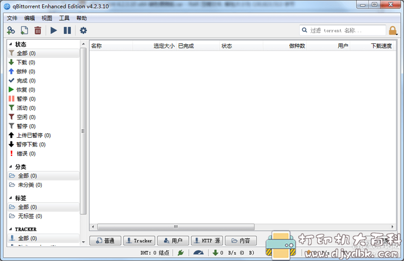The width and height of the screenshot is (404, 261).
Task: Click the add torrent link icon
Action: 11,30
